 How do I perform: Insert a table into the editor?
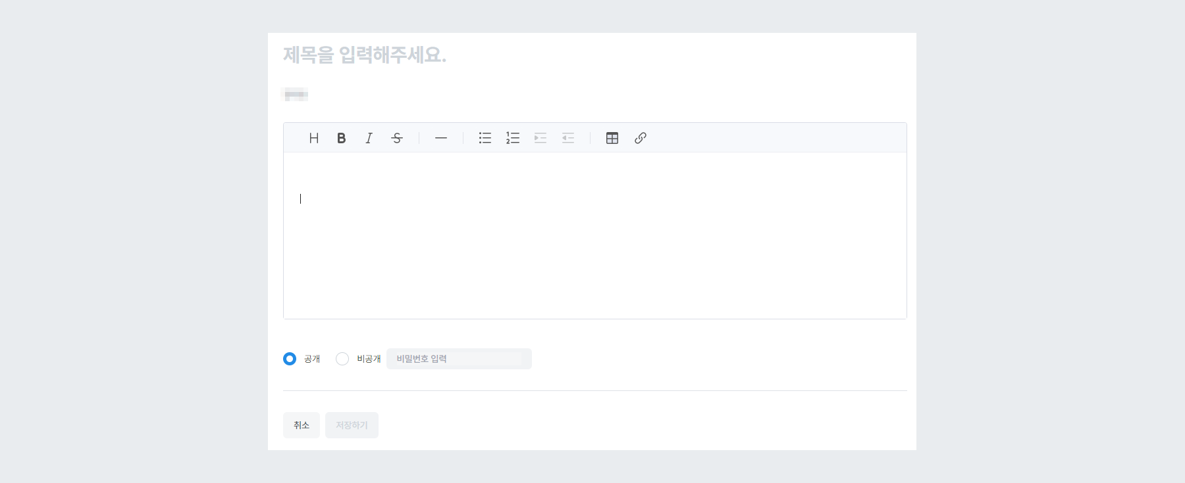(x=612, y=138)
